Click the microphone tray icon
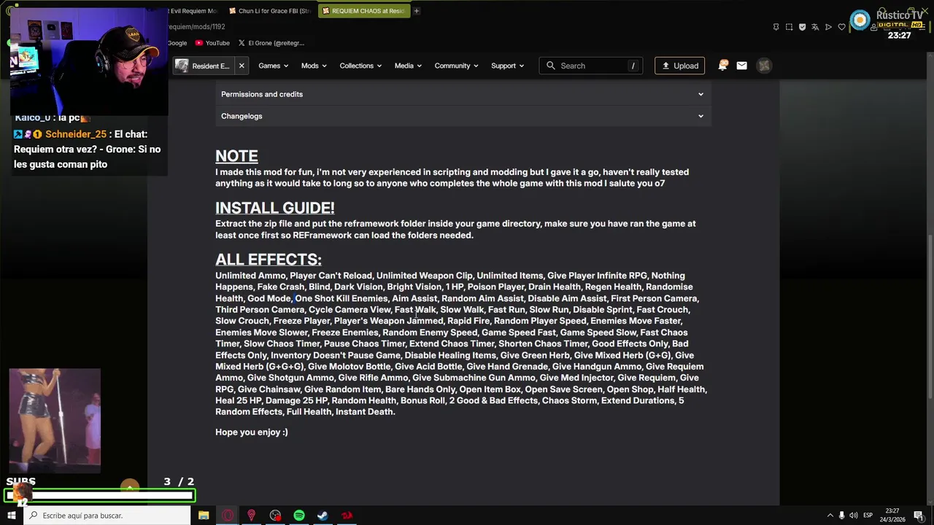 pyautogui.click(x=842, y=516)
